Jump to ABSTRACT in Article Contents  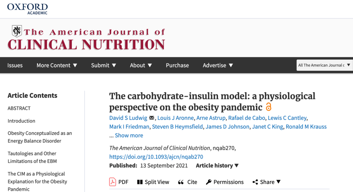point(19,108)
